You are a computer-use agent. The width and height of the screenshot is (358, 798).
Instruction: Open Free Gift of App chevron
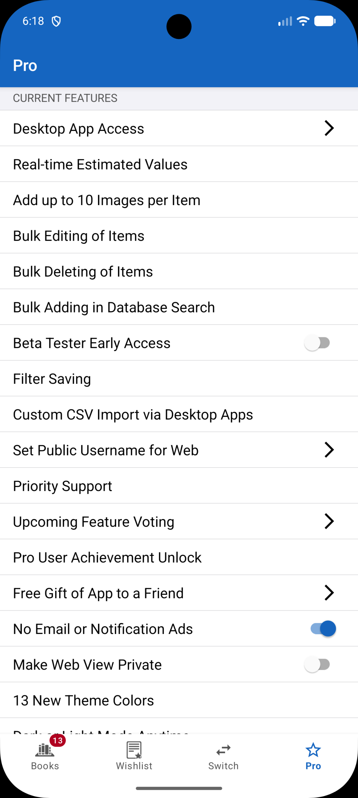point(329,593)
